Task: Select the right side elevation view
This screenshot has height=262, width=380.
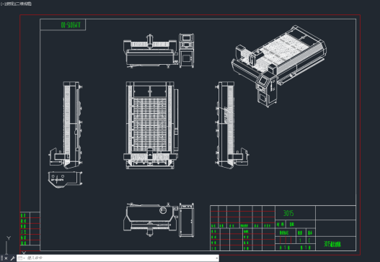Action: pyautogui.click(x=232, y=125)
